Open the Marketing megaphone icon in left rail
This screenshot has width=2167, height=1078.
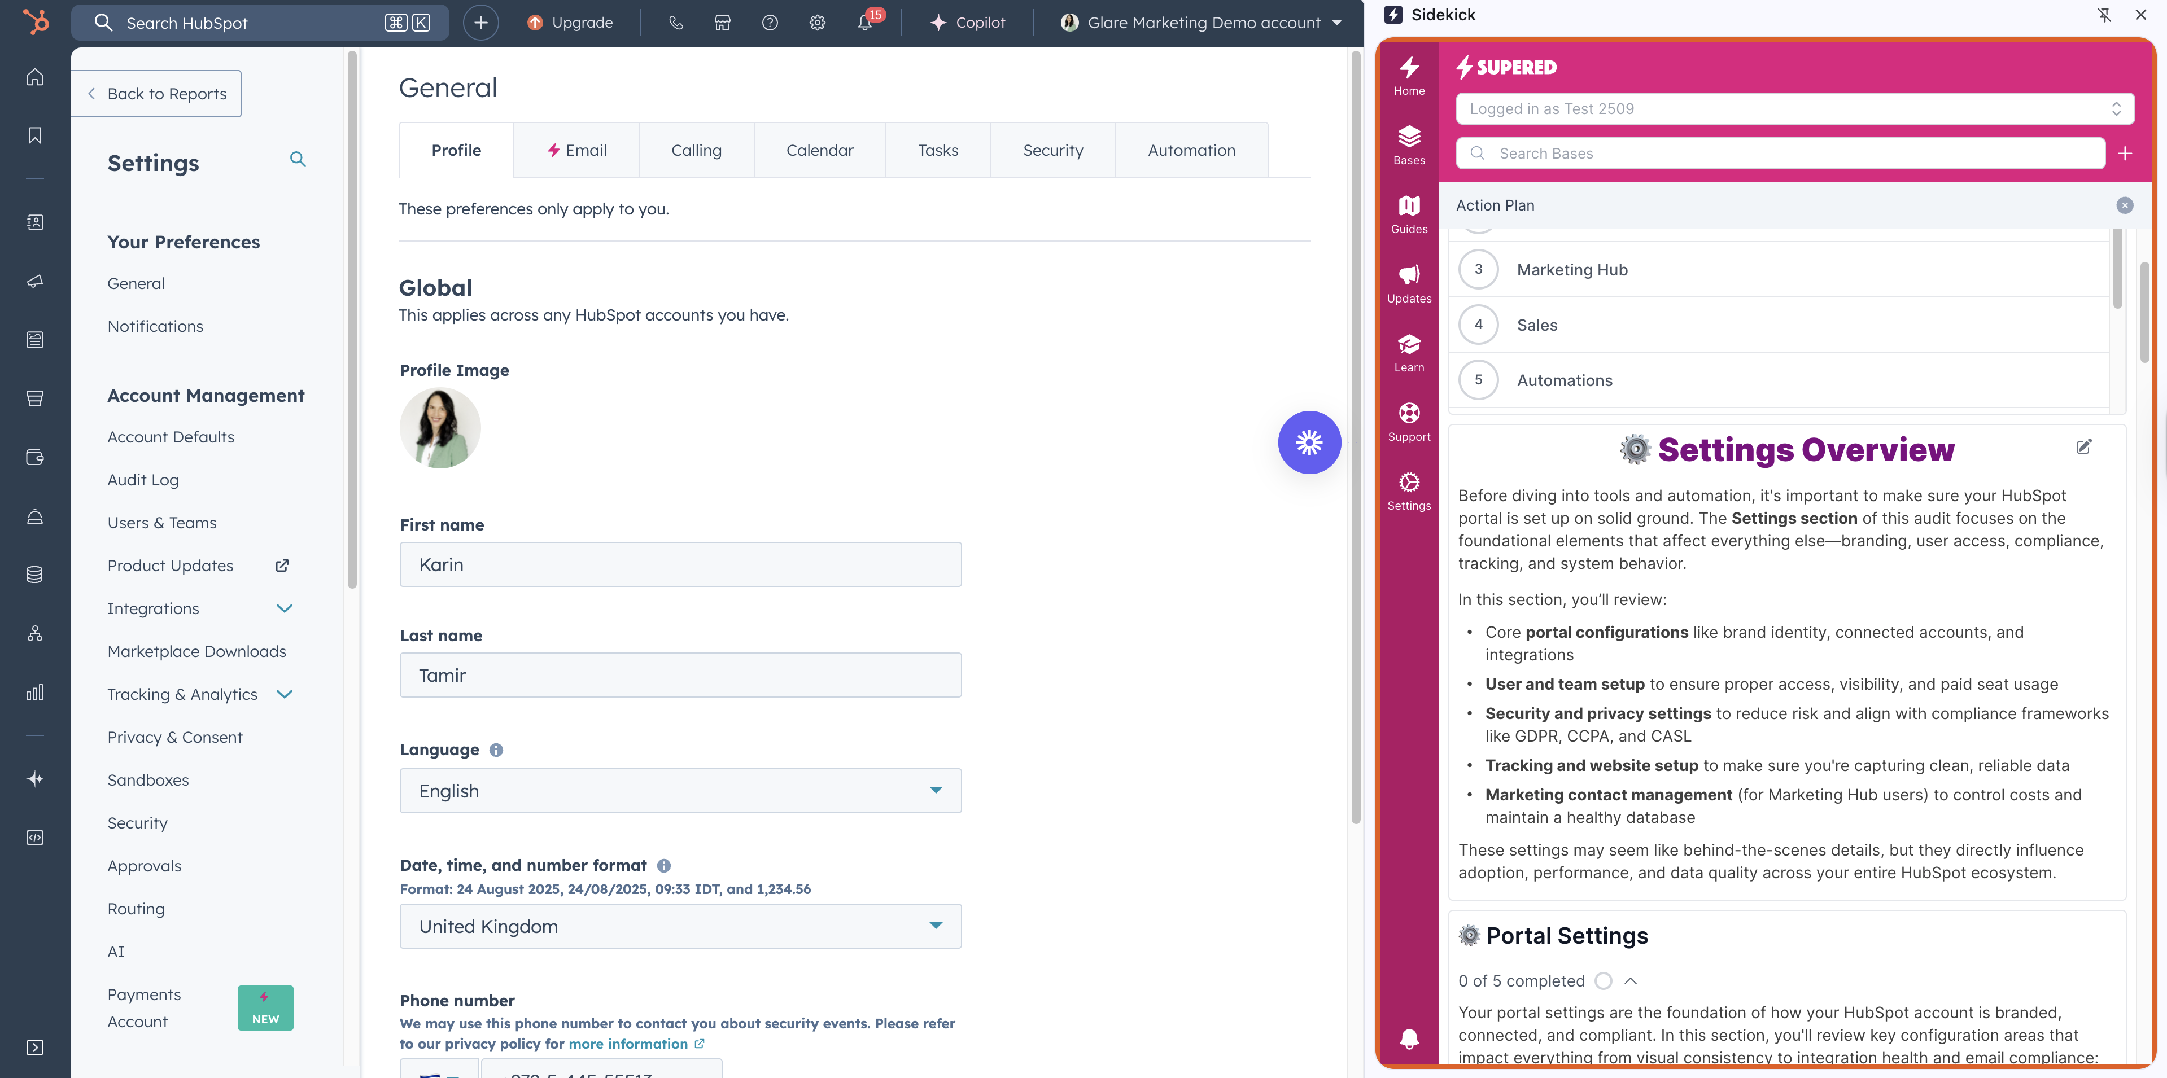[x=34, y=281]
